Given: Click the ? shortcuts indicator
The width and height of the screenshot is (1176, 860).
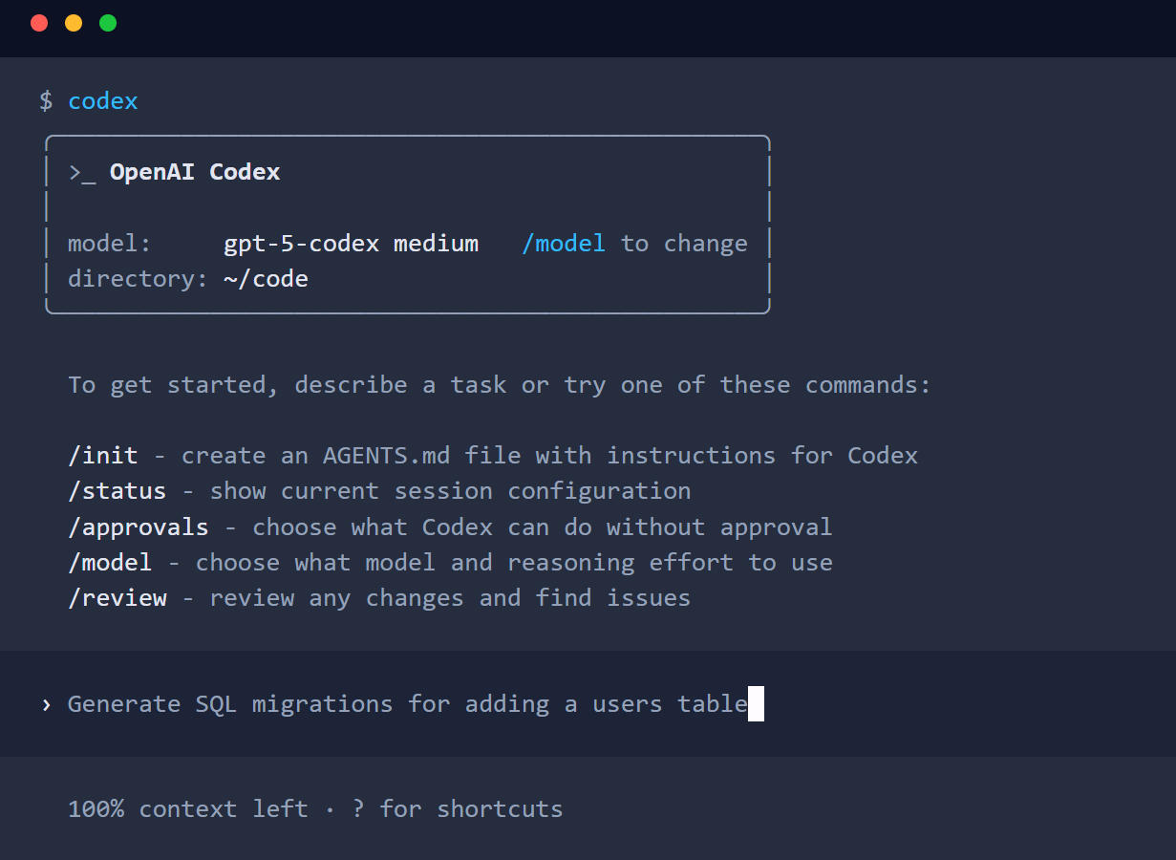Looking at the screenshot, I should pyautogui.click(x=357, y=808).
